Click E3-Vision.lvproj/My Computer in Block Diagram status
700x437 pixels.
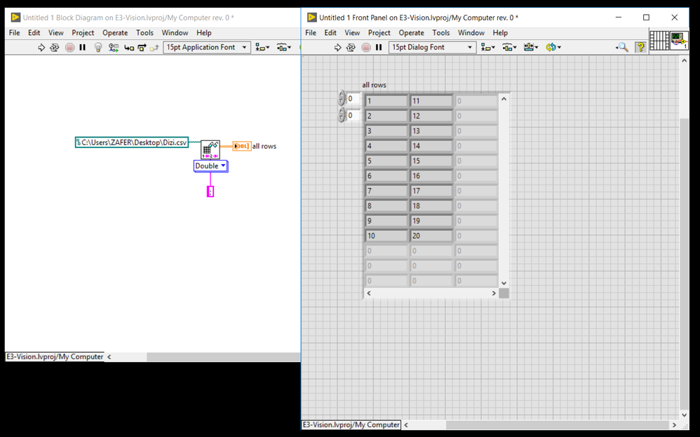[x=55, y=356]
